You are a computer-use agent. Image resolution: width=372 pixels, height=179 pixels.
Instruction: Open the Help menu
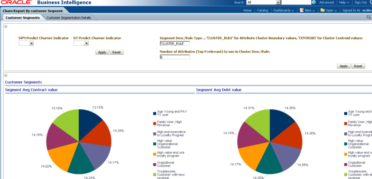[x=344, y=2]
